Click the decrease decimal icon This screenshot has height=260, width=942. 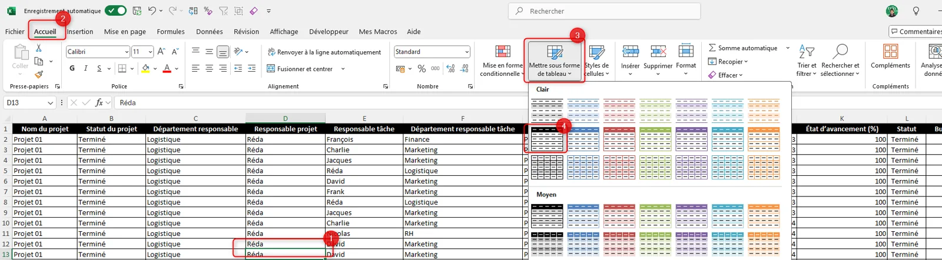[464, 68]
